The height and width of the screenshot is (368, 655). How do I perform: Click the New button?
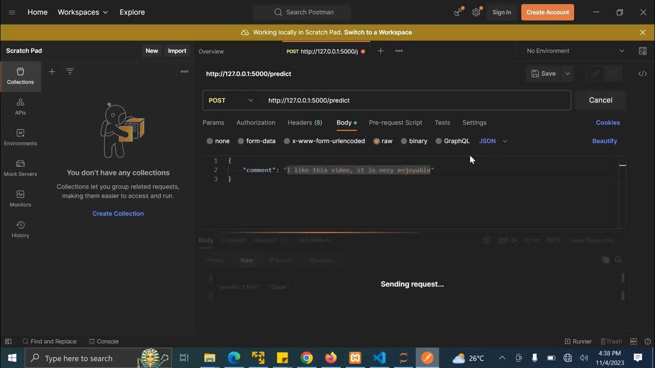click(x=152, y=51)
